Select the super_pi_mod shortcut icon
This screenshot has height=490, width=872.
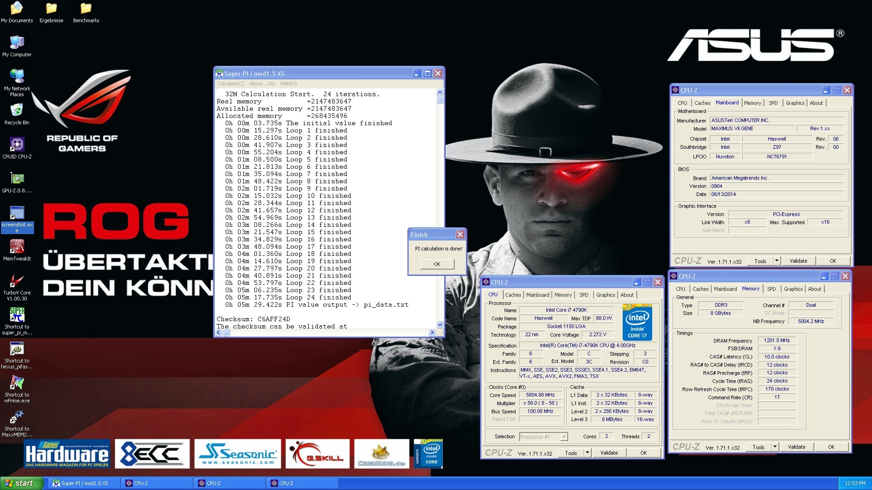point(17,321)
